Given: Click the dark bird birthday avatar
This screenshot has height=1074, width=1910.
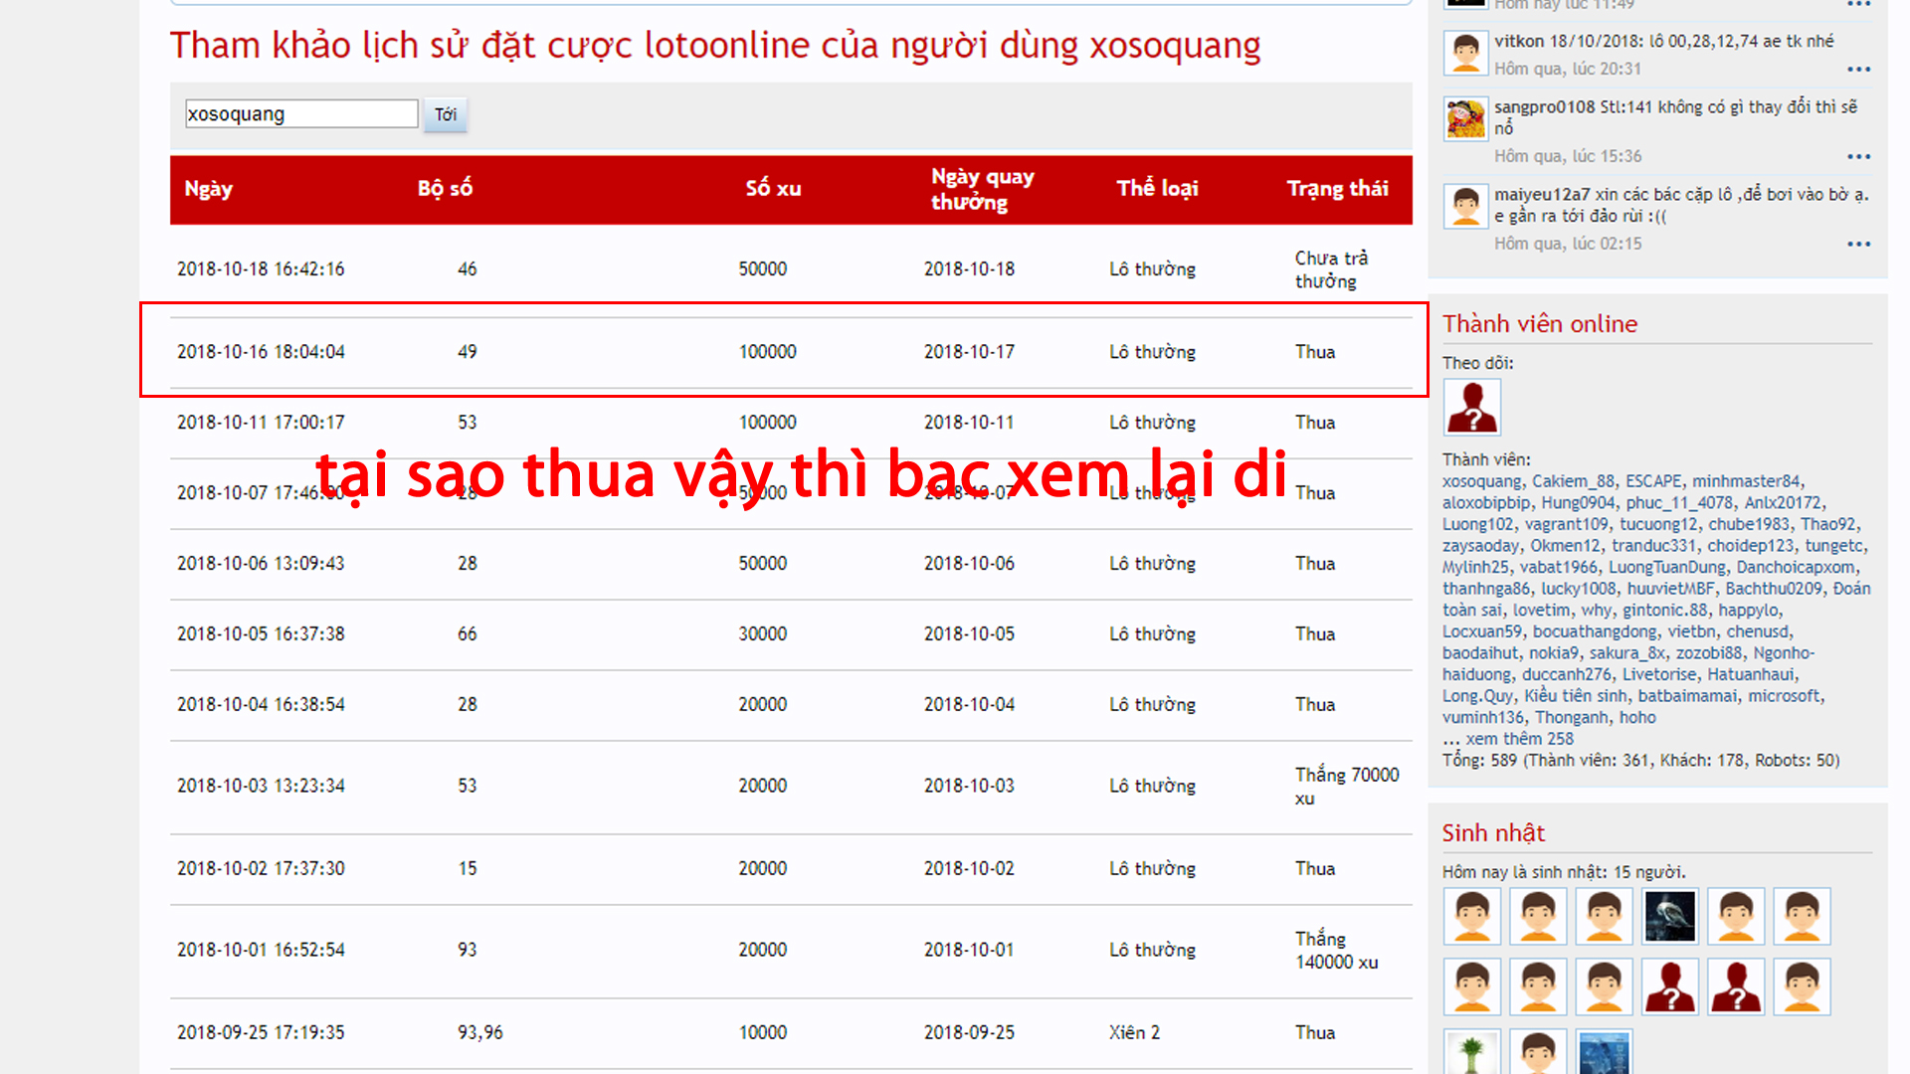Looking at the screenshot, I should 1669,916.
